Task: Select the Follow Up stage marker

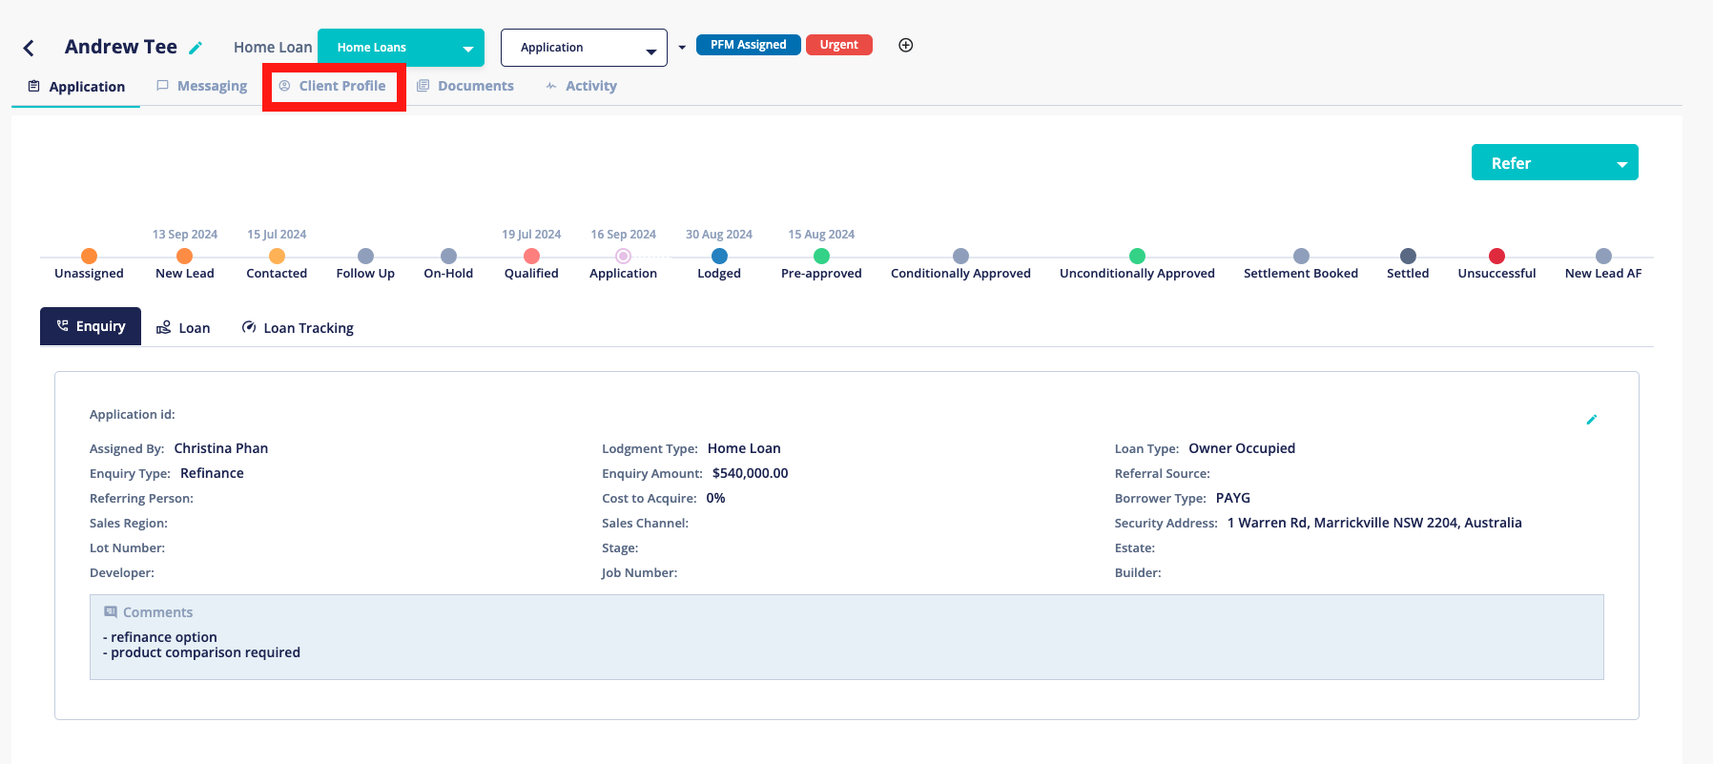Action: (x=365, y=256)
